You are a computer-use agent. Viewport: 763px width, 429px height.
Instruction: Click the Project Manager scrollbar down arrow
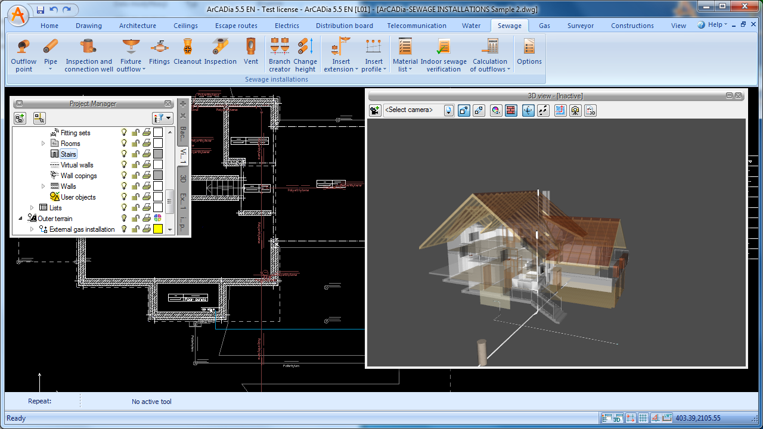(x=170, y=229)
